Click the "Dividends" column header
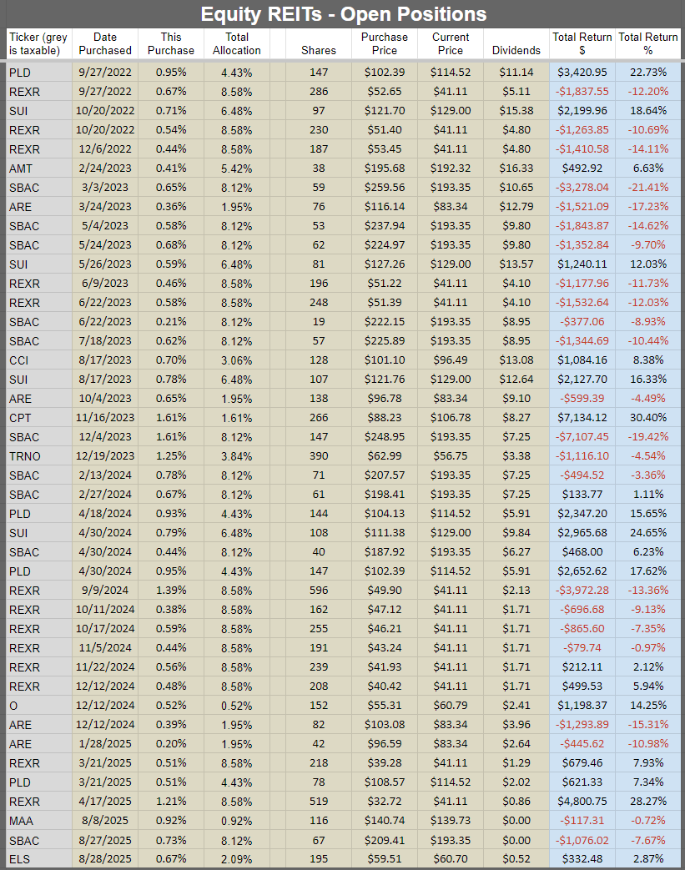Image resolution: width=685 pixels, height=870 pixels. (x=516, y=50)
